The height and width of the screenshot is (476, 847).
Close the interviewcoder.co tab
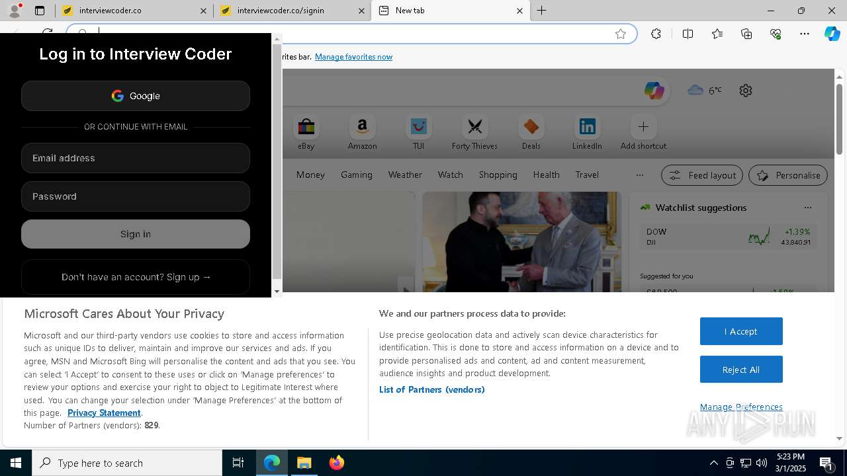point(204,11)
